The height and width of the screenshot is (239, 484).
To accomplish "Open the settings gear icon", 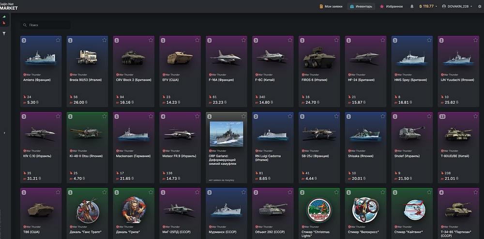I will [479, 6].
